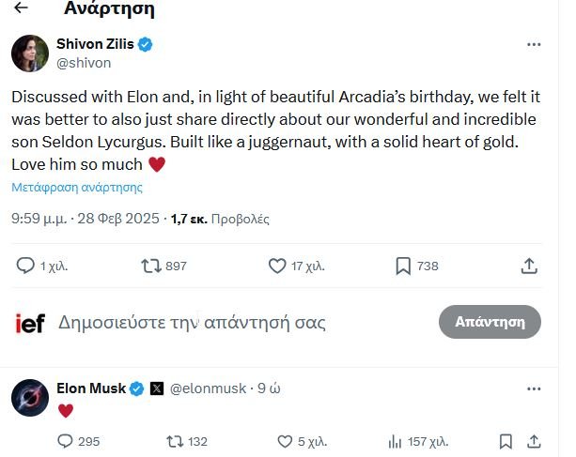The image size is (576, 457).
Task: Open more options on Shivon's post
Action: pos(534,44)
